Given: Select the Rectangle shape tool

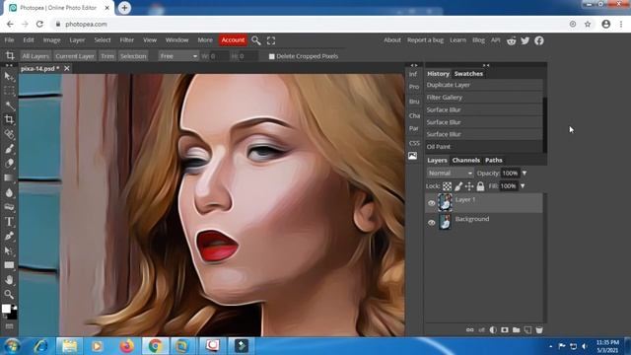Looking at the screenshot, I should click(9, 265).
